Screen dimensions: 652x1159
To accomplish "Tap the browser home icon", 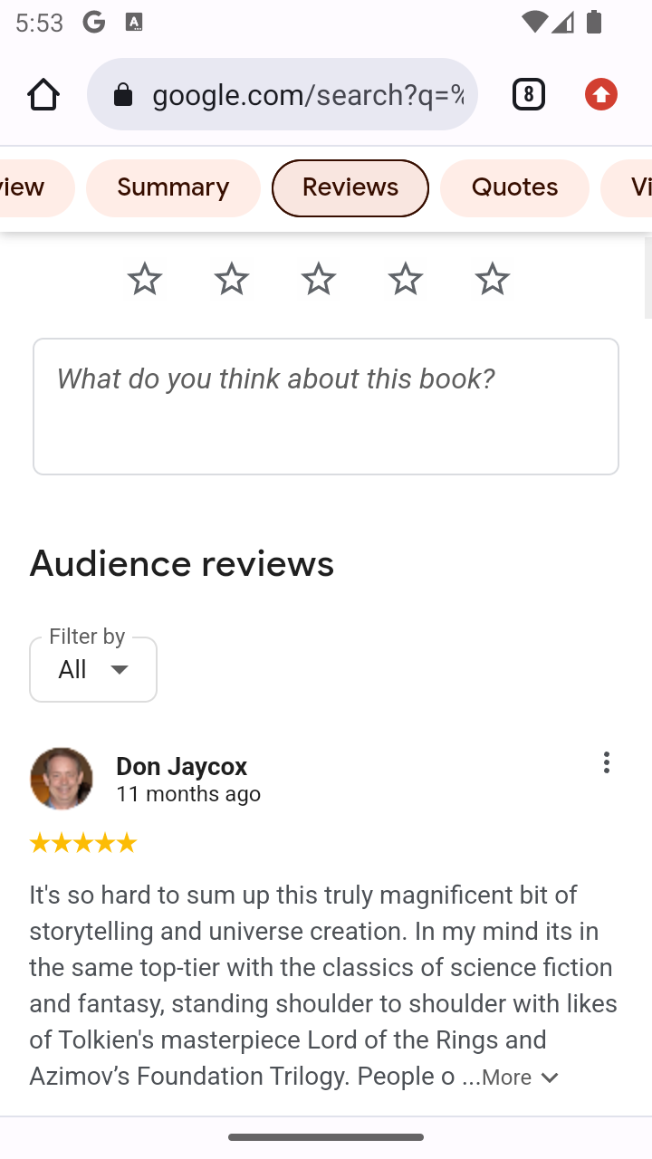I will [43, 94].
